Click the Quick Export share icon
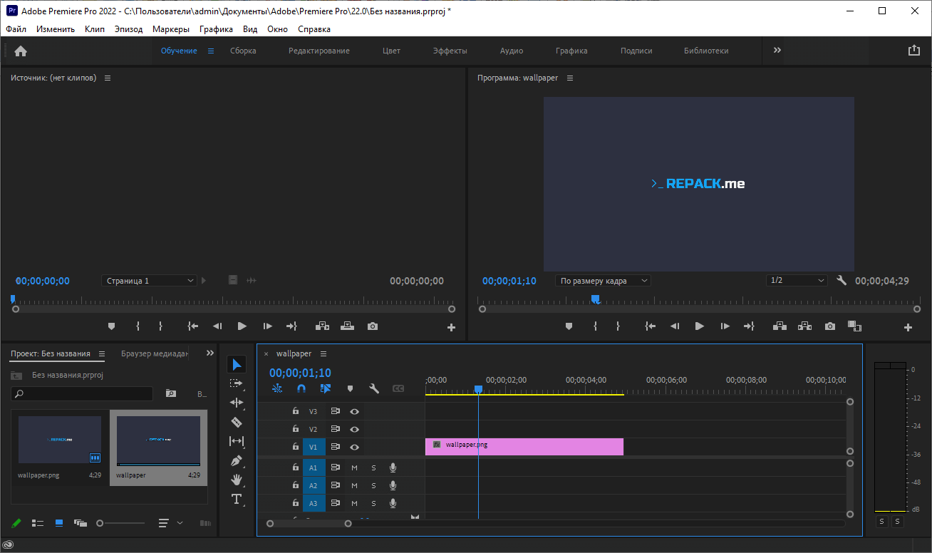 click(914, 51)
